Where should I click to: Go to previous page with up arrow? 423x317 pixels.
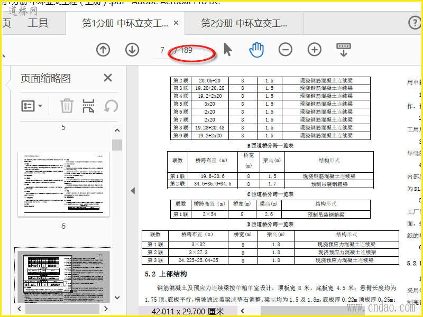point(103,50)
